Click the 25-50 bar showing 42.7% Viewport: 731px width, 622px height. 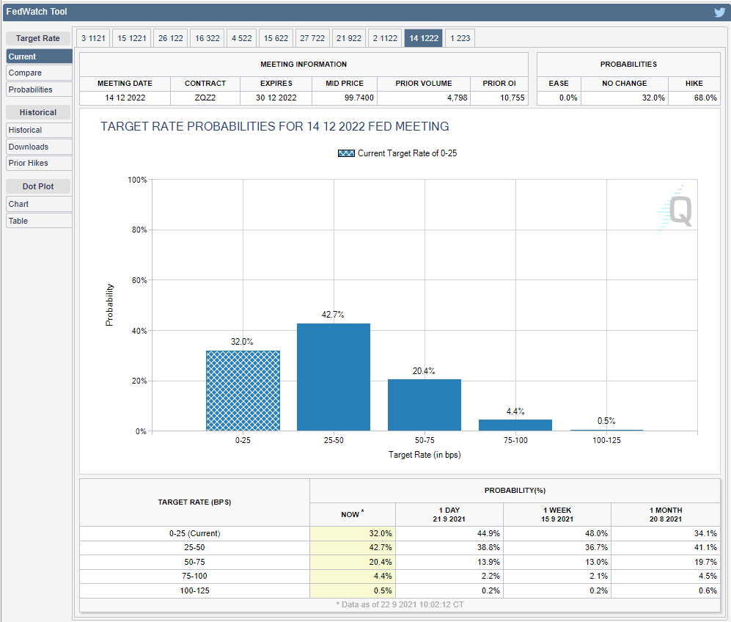pos(334,377)
